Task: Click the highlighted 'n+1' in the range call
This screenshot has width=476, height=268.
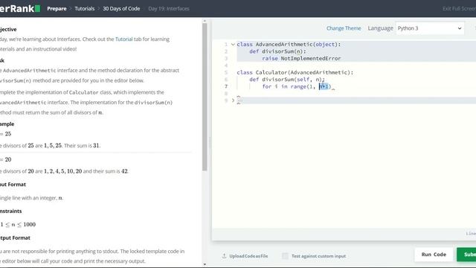Action: [x=324, y=86]
